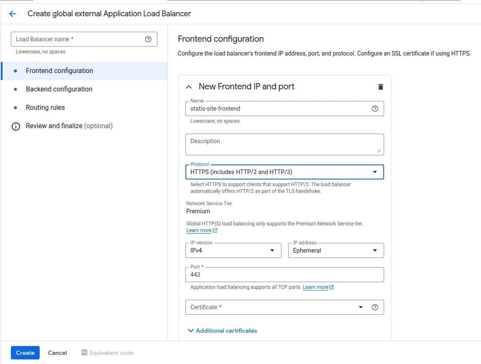Click the info icon beside Review and finalize

(x=15, y=126)
